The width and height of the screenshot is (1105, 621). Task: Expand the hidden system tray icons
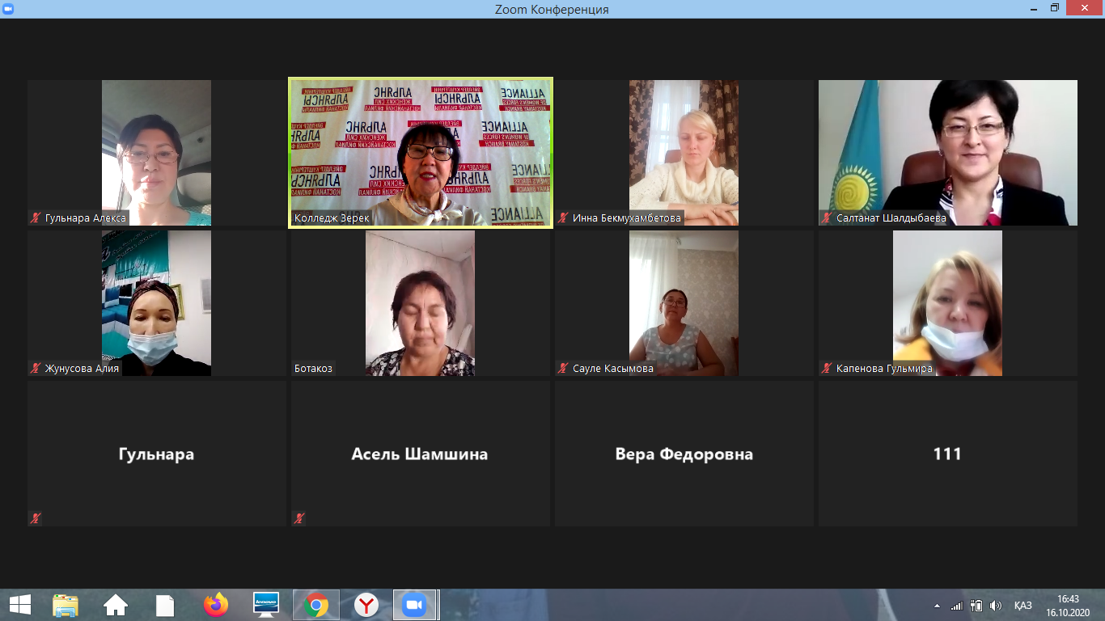[938, 606]
